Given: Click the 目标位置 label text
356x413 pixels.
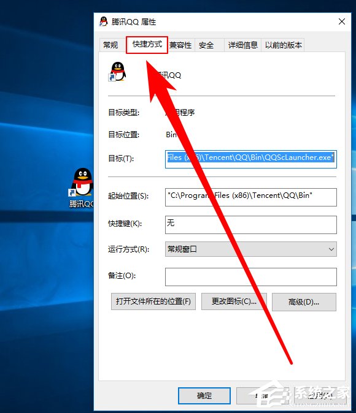Looking at the screenshot, I should point(124,135).
